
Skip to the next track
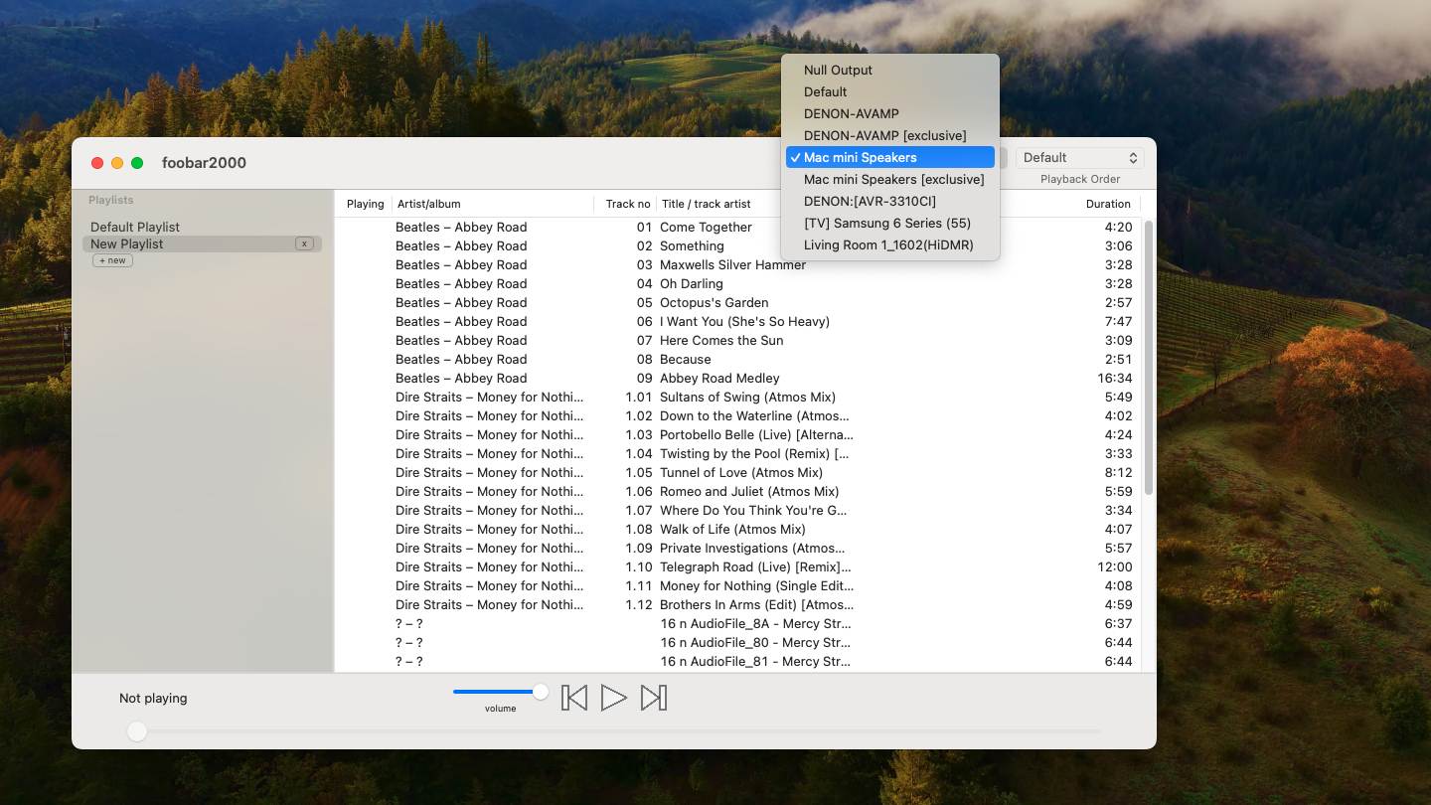click(653, 698)
